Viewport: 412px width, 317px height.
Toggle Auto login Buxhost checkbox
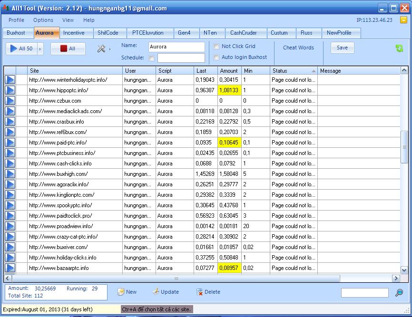(216, 58)
